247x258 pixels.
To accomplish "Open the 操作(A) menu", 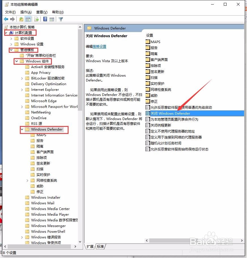I will click(26, 12).
